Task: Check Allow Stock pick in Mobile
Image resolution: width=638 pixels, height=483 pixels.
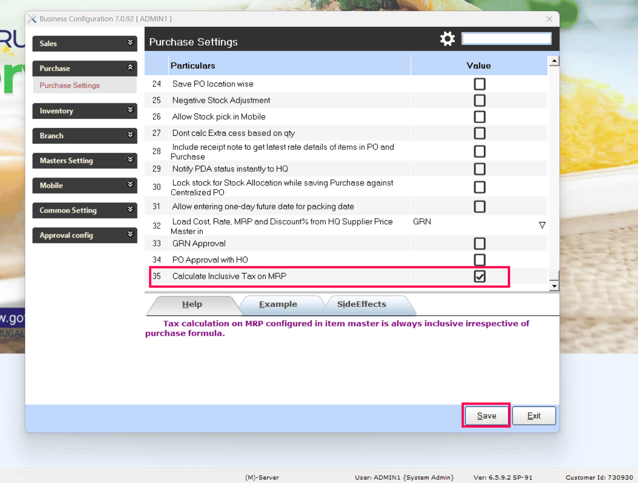Action: (480, 117)
